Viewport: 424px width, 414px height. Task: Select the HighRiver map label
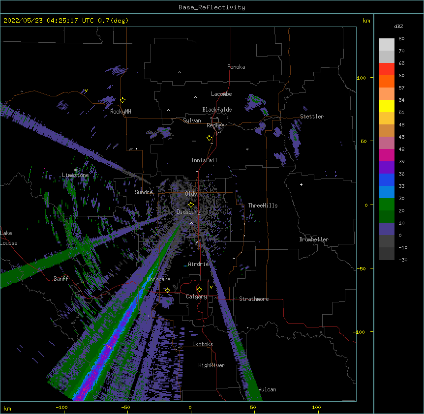coord(212,365)
